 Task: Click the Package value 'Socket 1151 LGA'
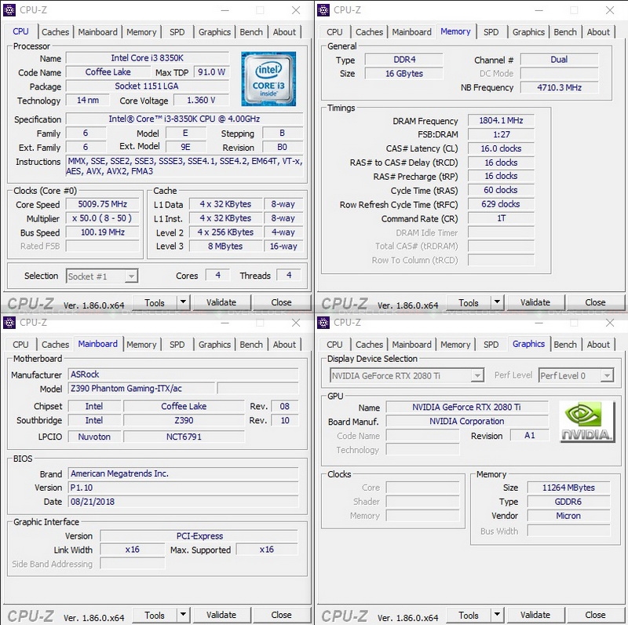[148, 86]
